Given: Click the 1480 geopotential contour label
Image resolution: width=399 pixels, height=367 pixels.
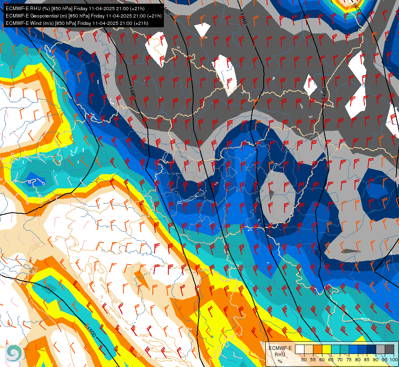Looking at the screenshot, I should pos(132,93).
